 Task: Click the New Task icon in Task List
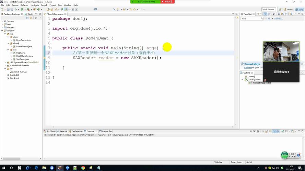pyautogui.click(x=258, y=14)
